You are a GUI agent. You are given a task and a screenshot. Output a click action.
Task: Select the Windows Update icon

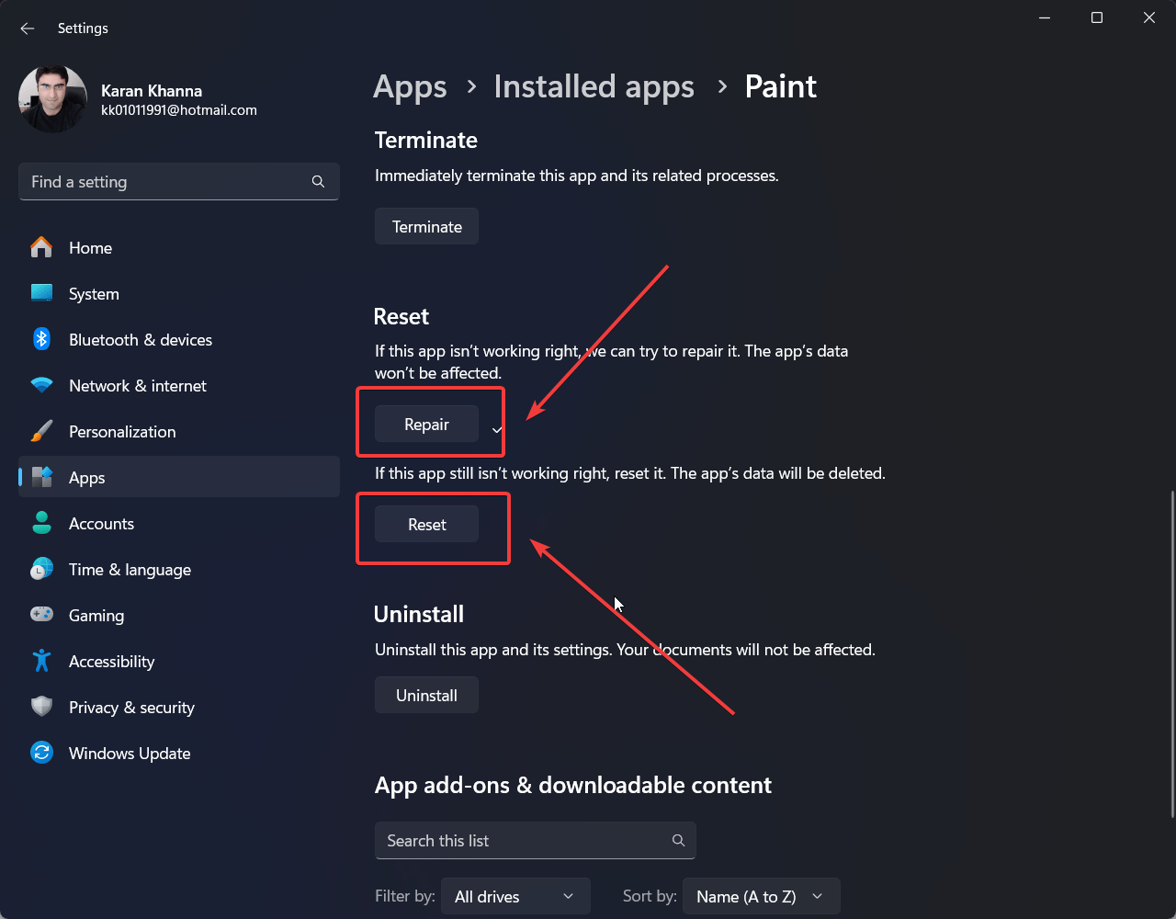(x=41, y=753)
